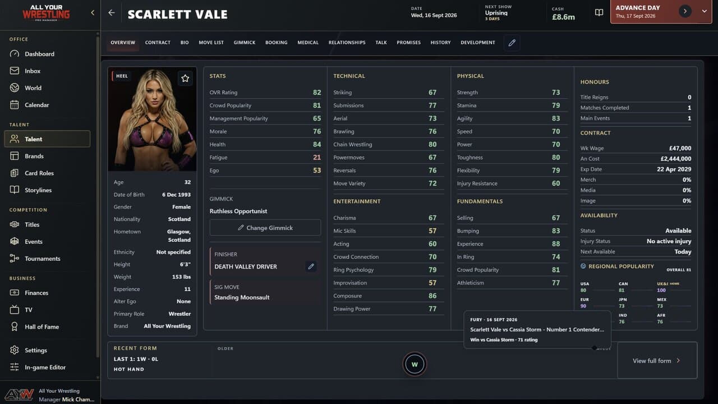Image resolution: width=718 pixels, height=404 pixels.
Task: Click the Card Roles icon
Action: tap(15, 173)
